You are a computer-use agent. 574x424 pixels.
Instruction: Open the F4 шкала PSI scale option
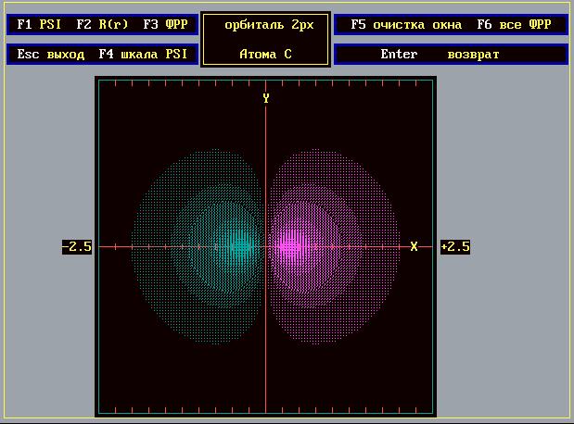[x=143, y=54]
